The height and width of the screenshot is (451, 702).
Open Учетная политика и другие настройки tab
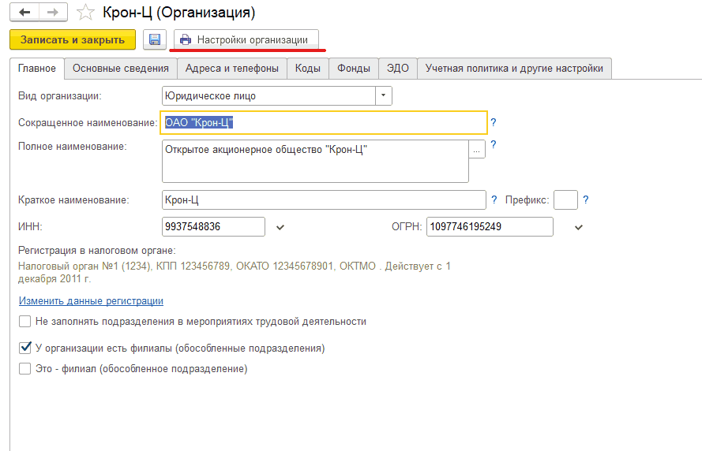514,69
